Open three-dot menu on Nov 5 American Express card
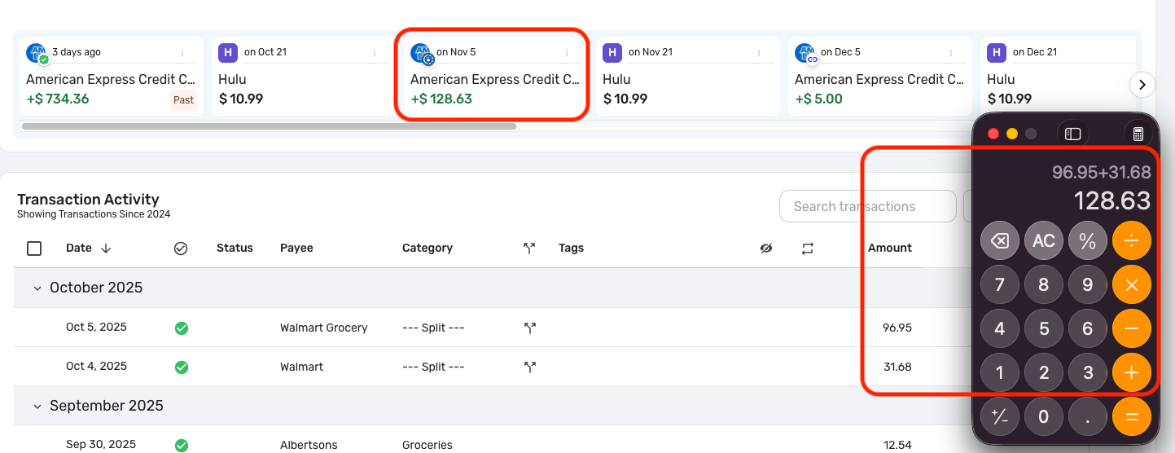 point(567,53)
